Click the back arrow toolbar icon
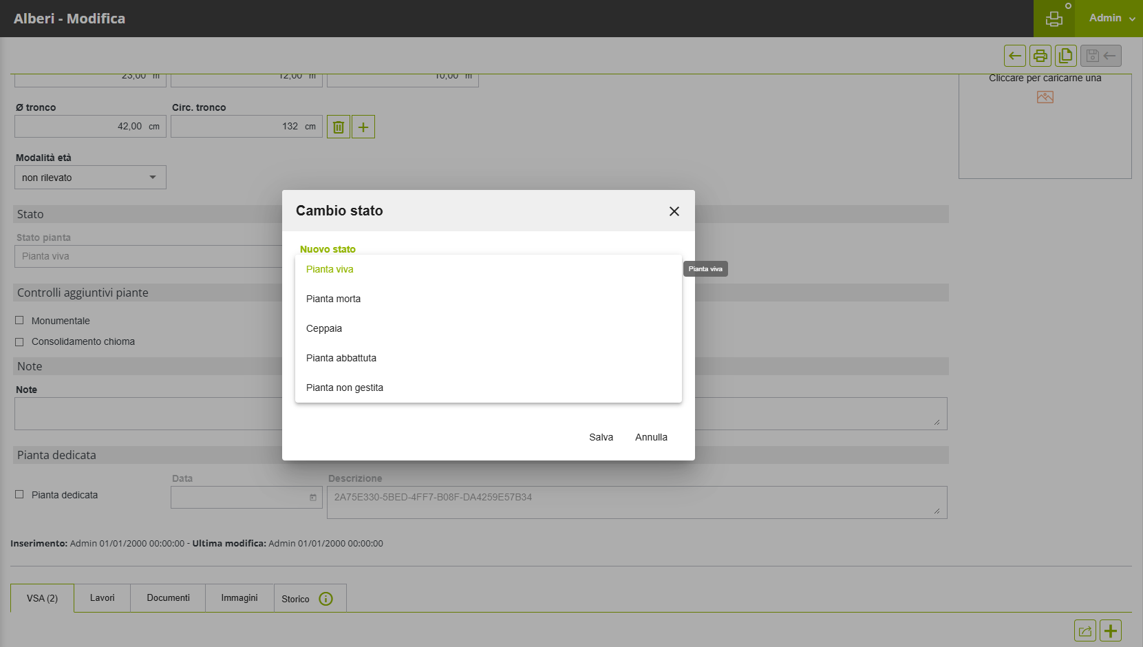 [1014, 56]
